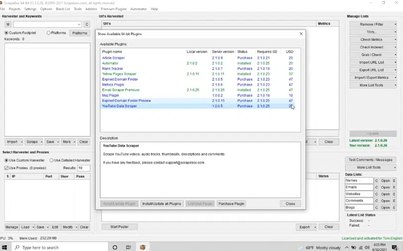
Task: Click Install/Update all Plugins button
Action: coord(162,203)
